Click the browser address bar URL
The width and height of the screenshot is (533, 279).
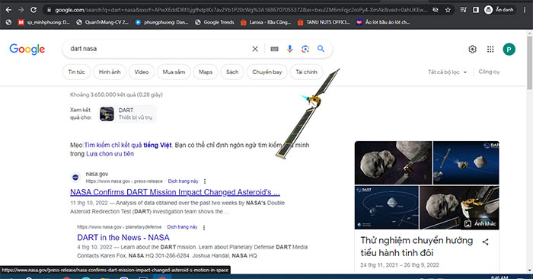[x=241, y=10]
